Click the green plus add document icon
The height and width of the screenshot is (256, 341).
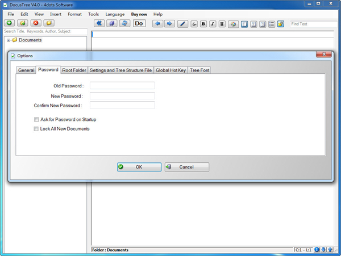click(x=9, y=23)
